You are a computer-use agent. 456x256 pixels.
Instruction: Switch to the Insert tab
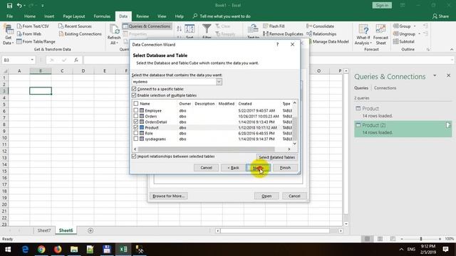click(x=49, y=16)
